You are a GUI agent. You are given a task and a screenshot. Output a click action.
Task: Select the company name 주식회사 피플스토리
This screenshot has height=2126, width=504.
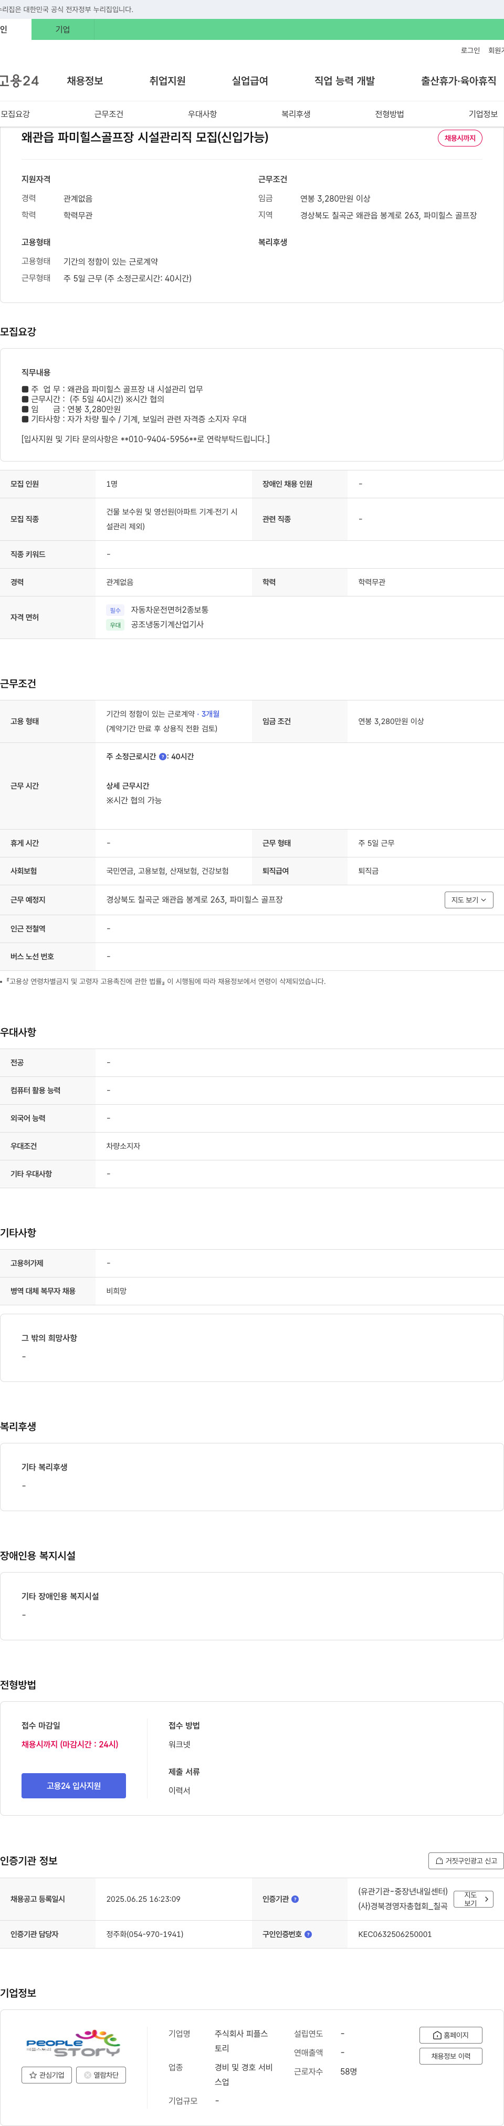pos(241,2041)
